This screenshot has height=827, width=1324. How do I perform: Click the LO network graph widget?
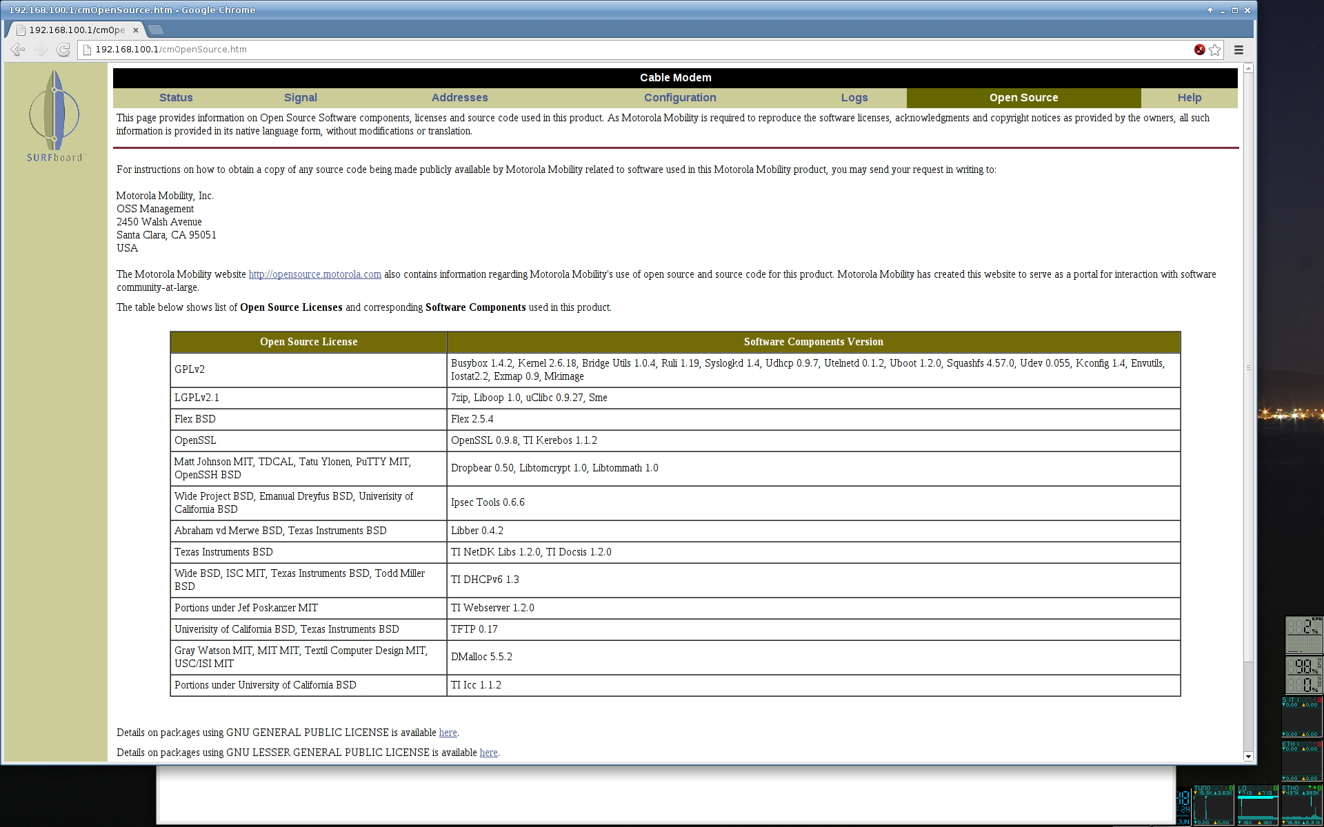[1258, 805]
